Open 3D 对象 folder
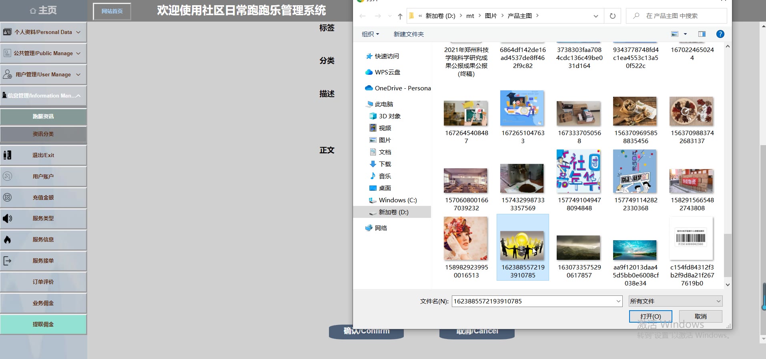This screenshot has height=359, width=766. click(389, 116)
